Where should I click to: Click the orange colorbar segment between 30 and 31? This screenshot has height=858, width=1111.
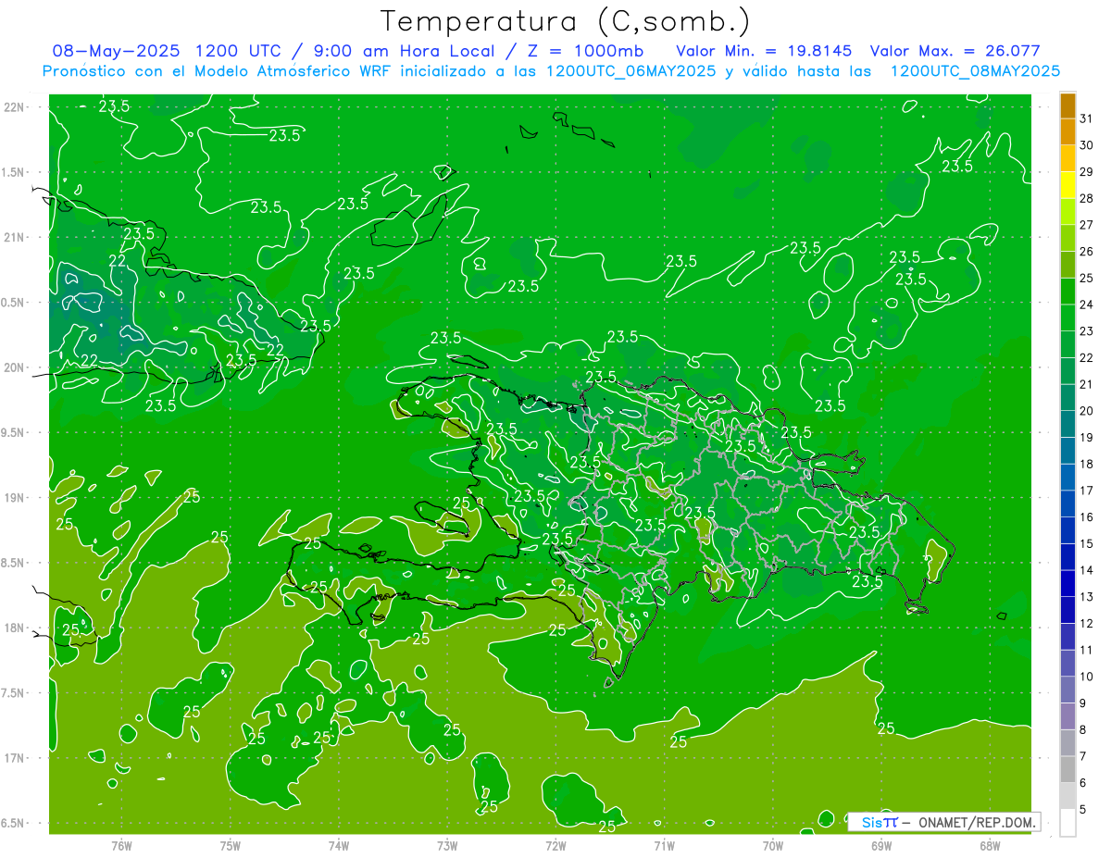pos(1067,131)
